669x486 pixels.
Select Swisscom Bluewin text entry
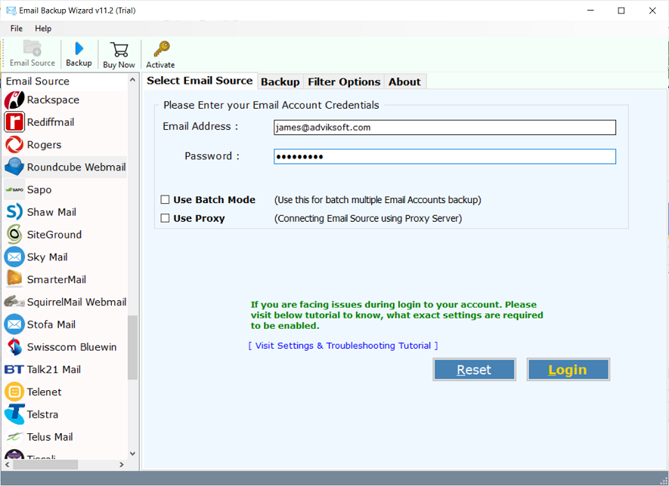coord(72,346)
